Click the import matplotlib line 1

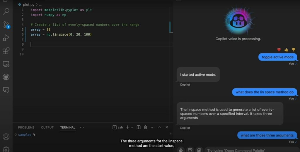[61, 10]
